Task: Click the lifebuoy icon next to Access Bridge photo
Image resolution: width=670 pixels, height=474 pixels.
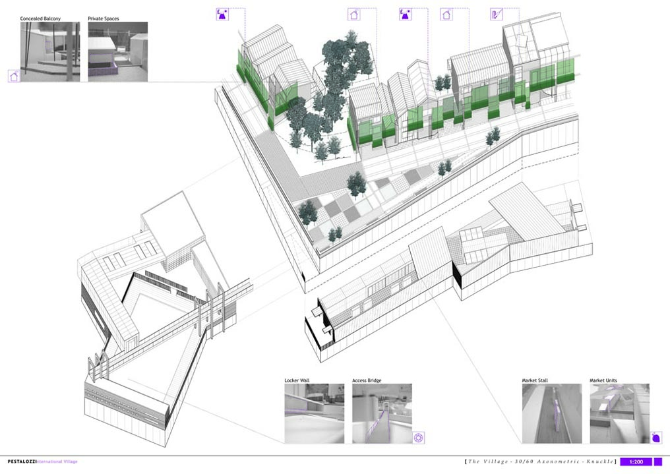Action: click(417, 437)
